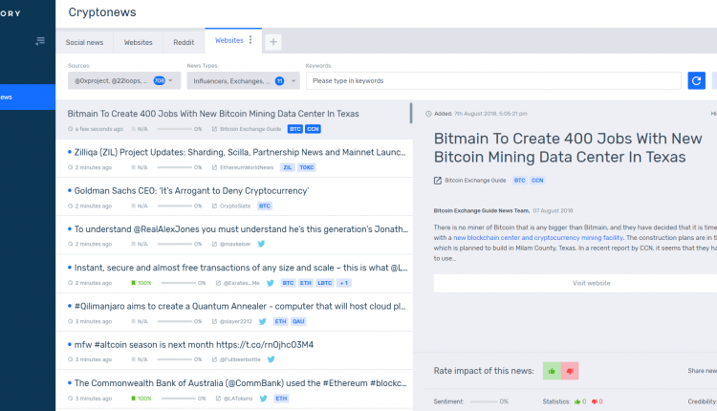This screenshot has width=717, height=411.
Task: Add a new tab with plus button
Action: 273,42
